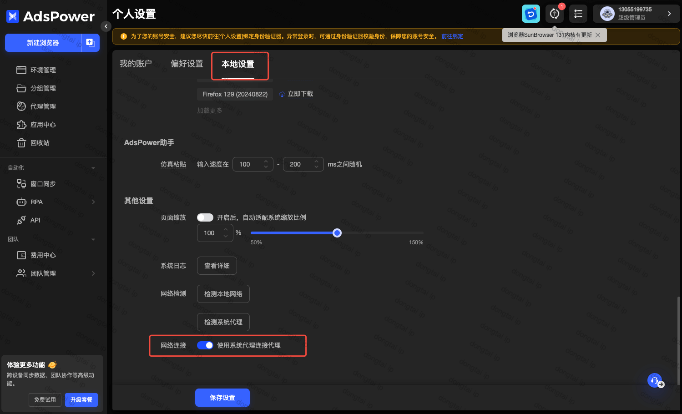
Task: Turn off 使用系统代理连接代理 switch
Action: tap(205, 345)
